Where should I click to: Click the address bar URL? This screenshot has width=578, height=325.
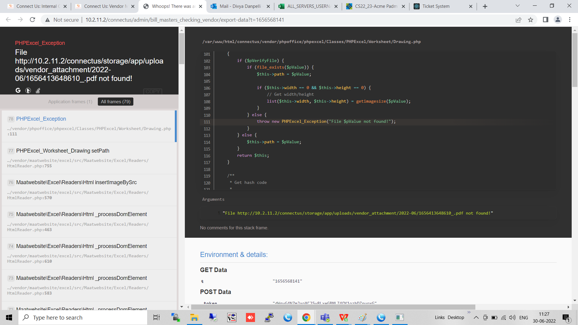(185, 20)
